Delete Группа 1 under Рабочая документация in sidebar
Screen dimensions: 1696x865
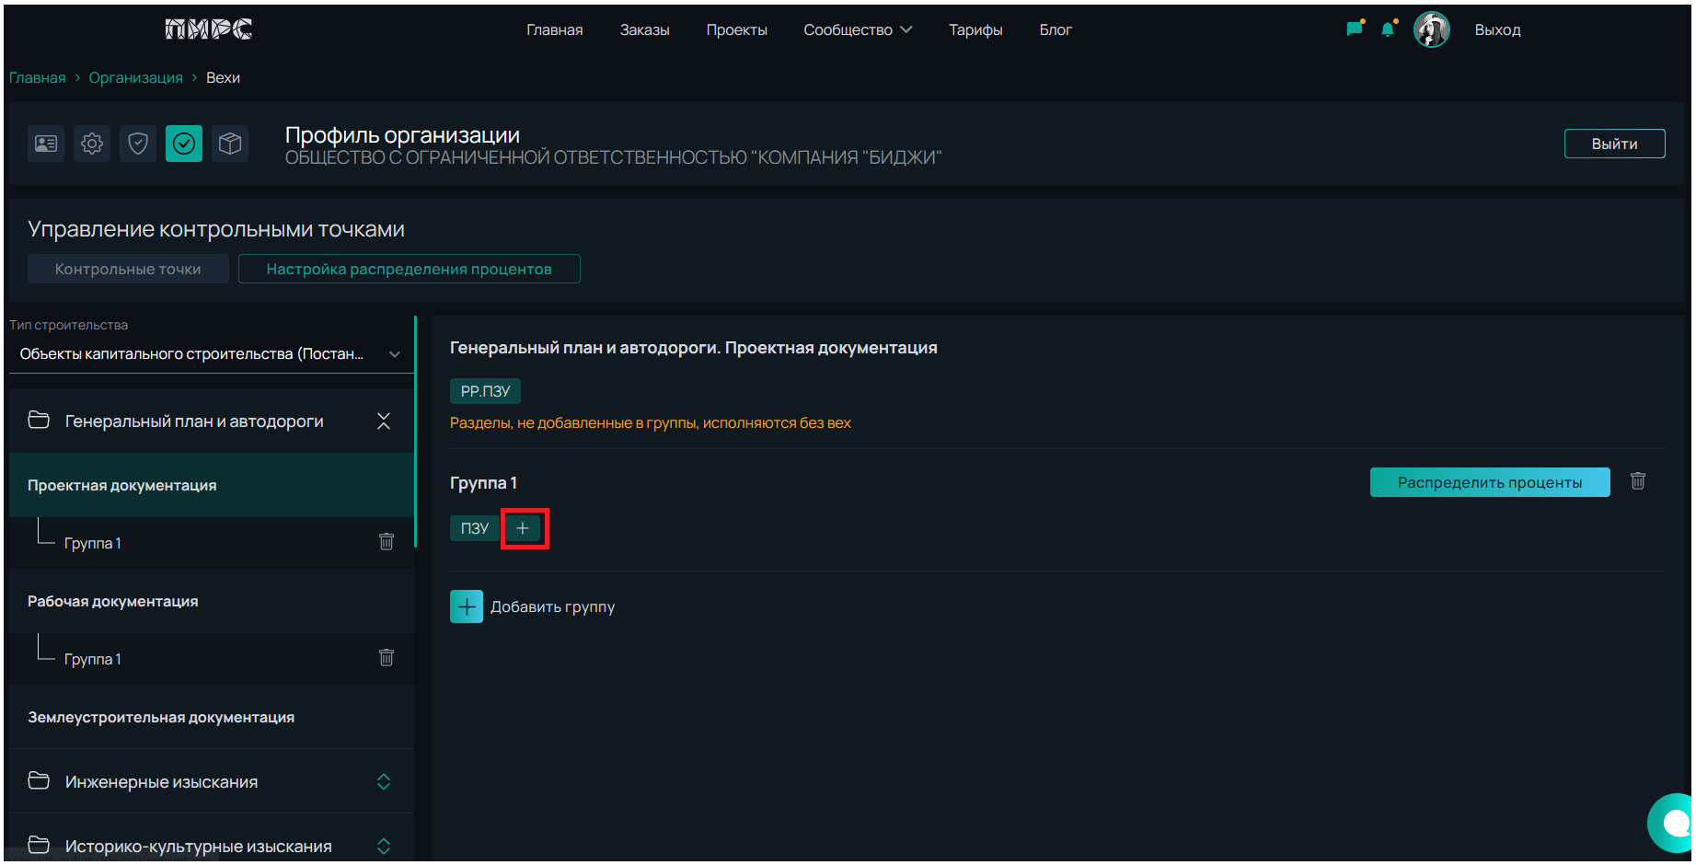pos(387,658)
